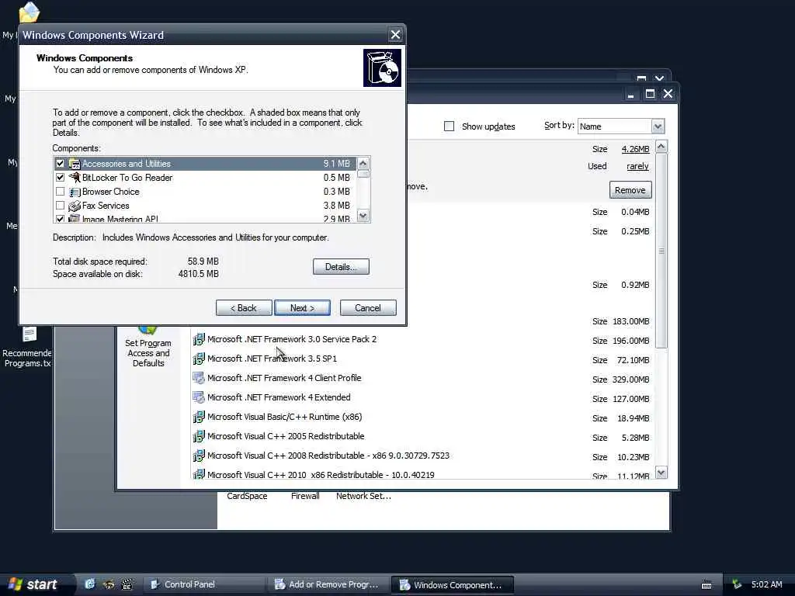Launch Internet Explorer from the quick launch
Image resolution: width=795 pixels, height=596 pixels.
point(90,584)
